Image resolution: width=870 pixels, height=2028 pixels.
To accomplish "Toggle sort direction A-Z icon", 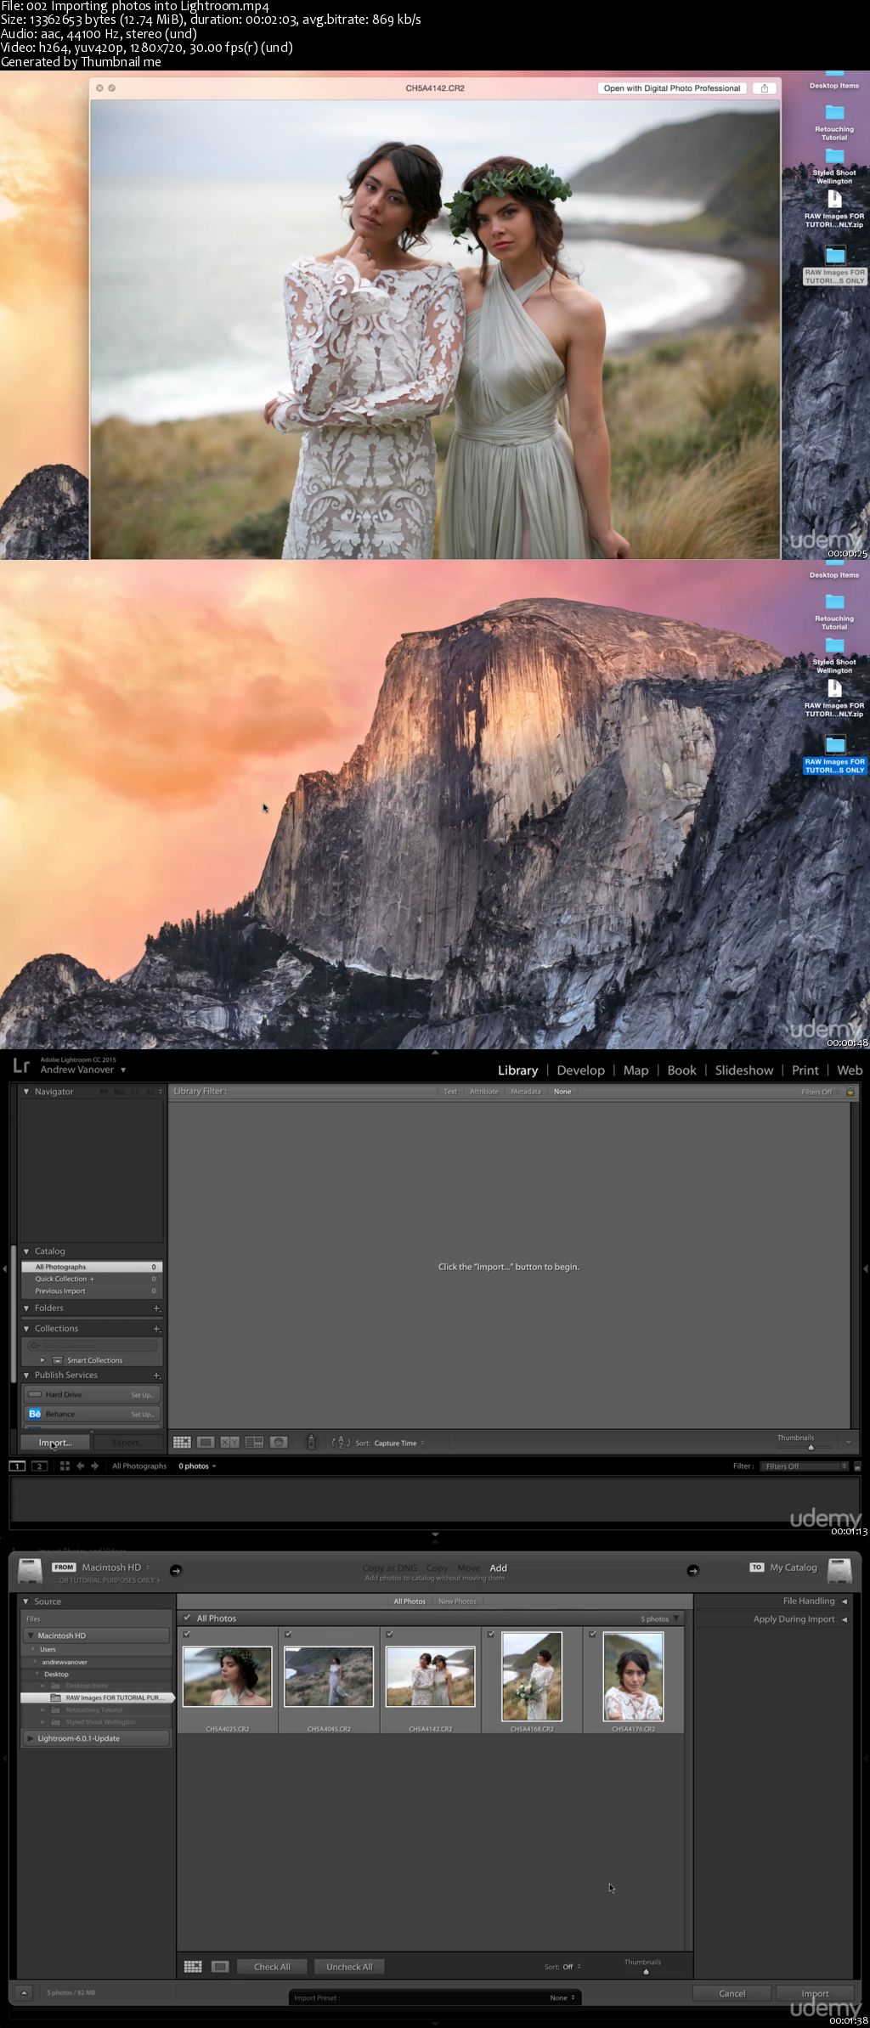I will click(340, 1442).
